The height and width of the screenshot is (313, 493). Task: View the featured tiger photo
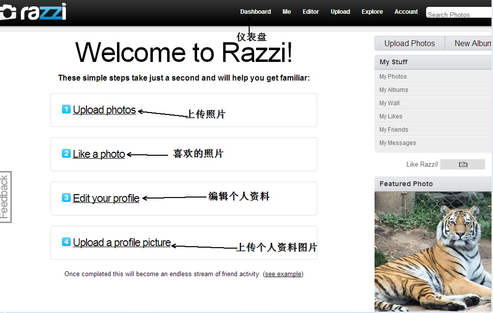tap(434, 252)
